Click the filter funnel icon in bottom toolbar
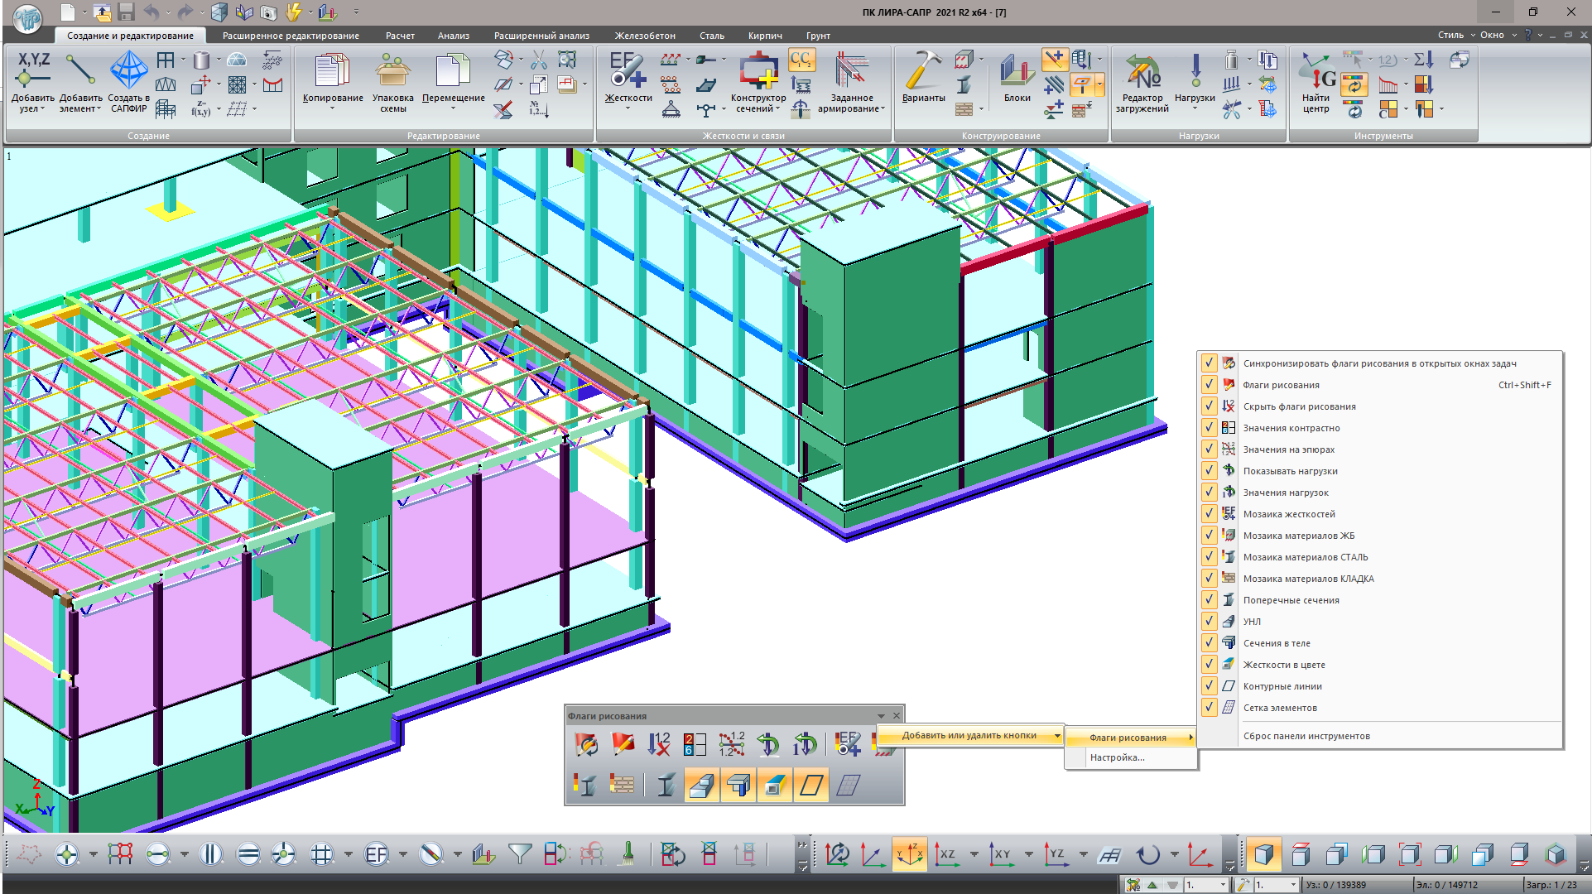This screenshot has height=894, width=1592. point(520,853)
